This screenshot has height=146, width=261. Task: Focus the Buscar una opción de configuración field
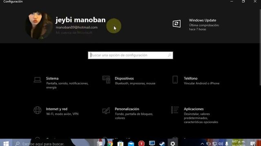pyautogui.click(x=130, y=55)
